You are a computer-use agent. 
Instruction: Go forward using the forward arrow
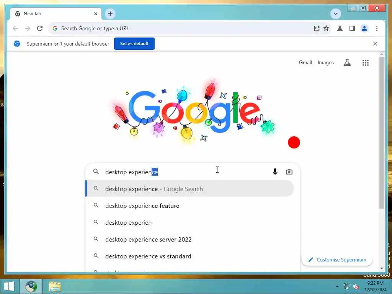click(28, 28)
